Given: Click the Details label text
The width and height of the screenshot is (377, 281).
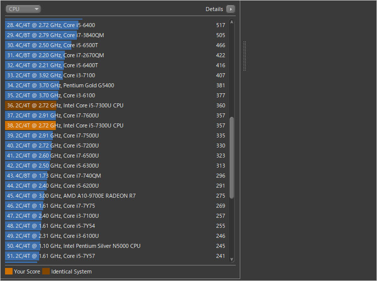Looking at the screenshot, I should tap(214, 9).
